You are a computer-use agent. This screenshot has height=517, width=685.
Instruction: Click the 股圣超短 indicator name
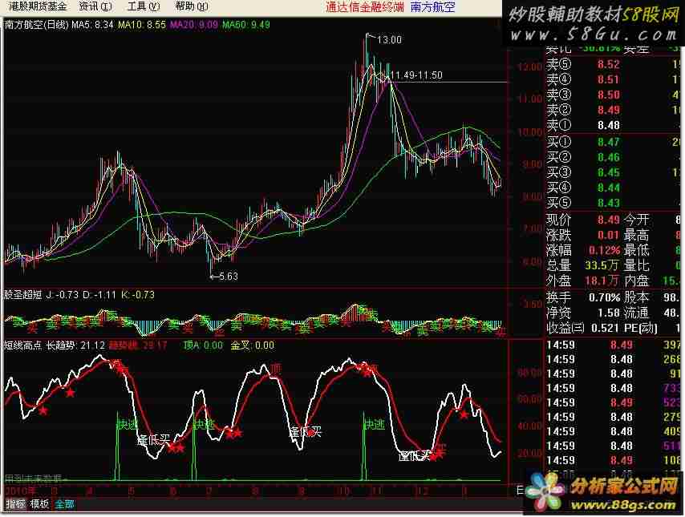[x=22, y=295]
